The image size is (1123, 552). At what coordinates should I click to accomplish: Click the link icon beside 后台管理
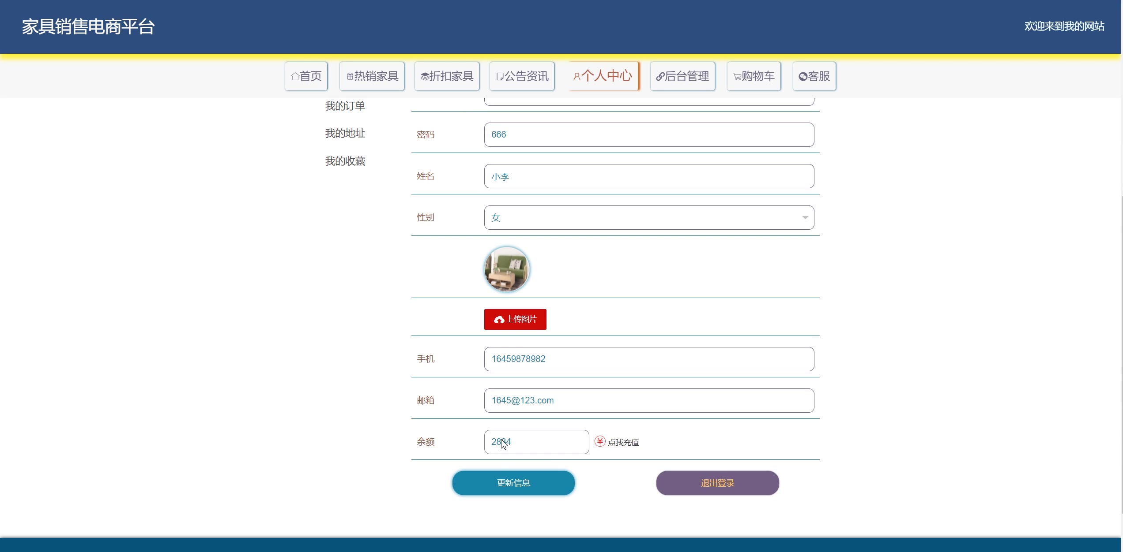click(x=660, y=77)
